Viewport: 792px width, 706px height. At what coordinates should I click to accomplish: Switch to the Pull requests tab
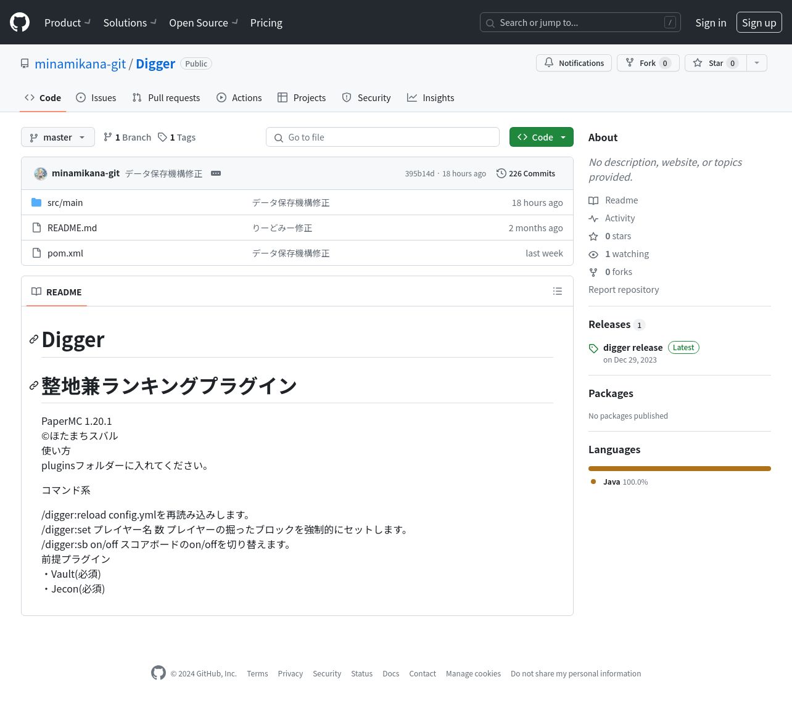pos(166,97)
